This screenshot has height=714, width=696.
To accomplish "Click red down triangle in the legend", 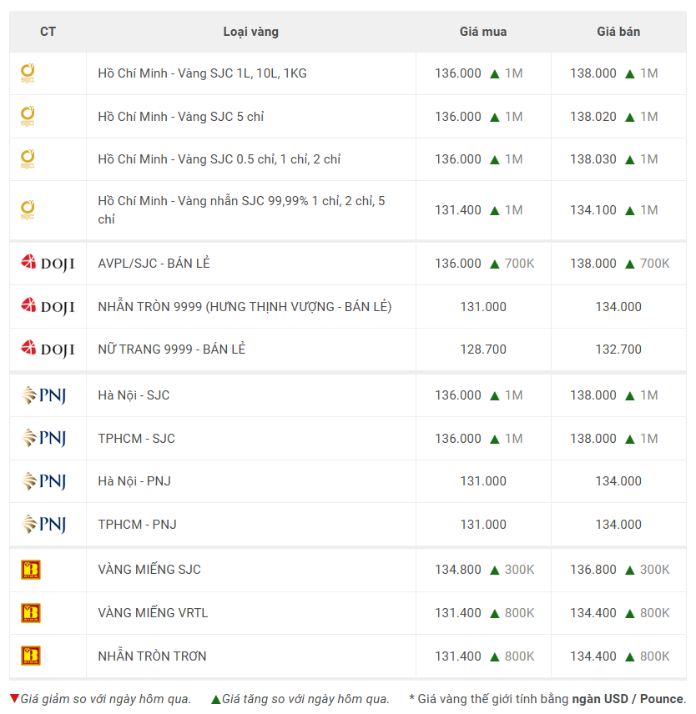I will pos(14,698).
